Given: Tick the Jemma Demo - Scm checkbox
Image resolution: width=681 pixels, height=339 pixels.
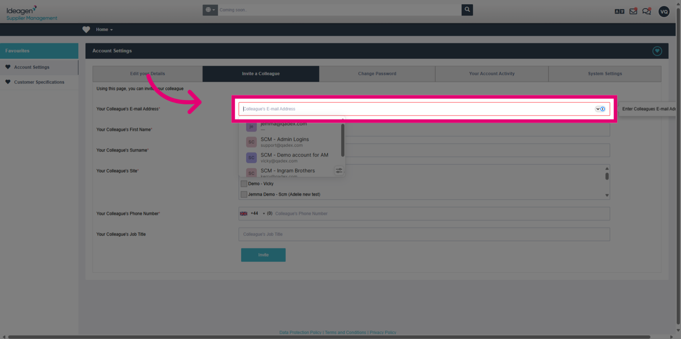Looking at the screenshot, I should (x=244, y=194).
